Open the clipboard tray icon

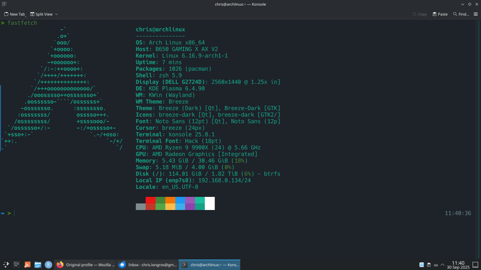[429, 265]
